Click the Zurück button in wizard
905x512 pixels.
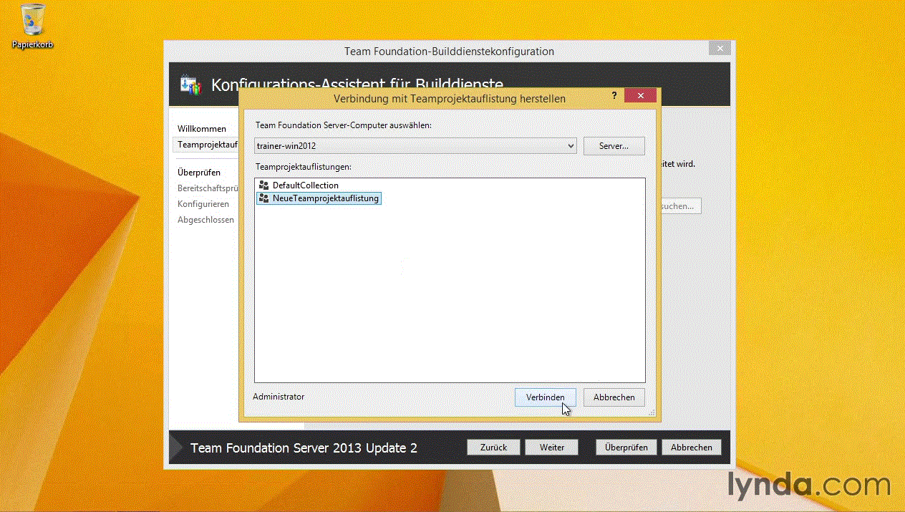494,447
